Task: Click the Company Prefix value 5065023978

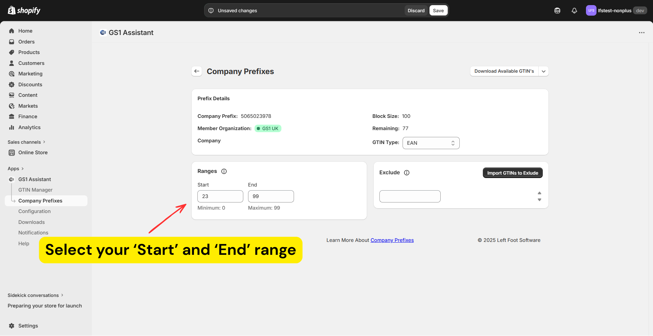Action: 256,116
